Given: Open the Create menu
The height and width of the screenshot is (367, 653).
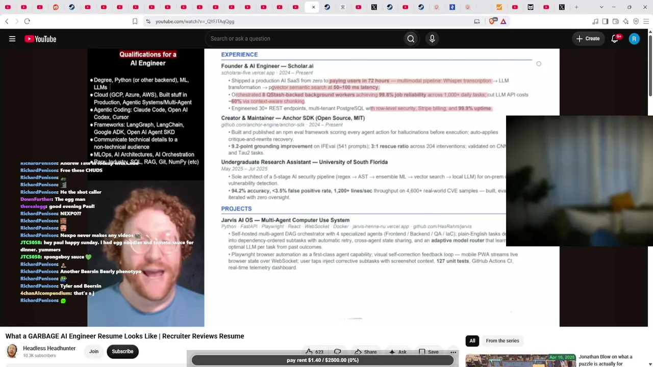Looking at the screenshot, I should tap(588, 39).
